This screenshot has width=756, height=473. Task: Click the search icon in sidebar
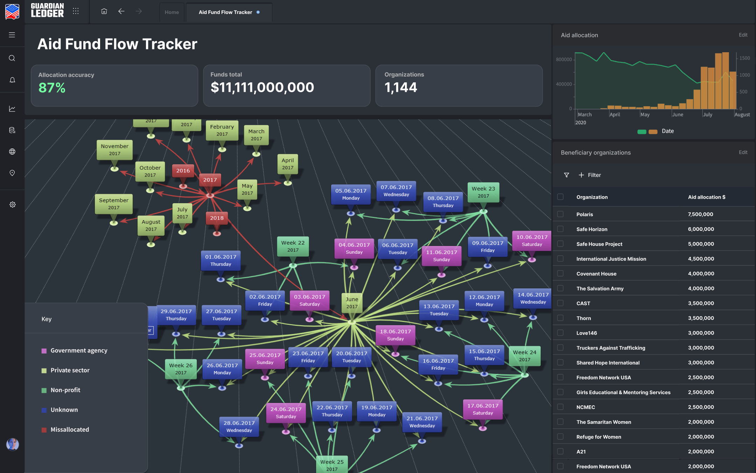click(12, 58)
